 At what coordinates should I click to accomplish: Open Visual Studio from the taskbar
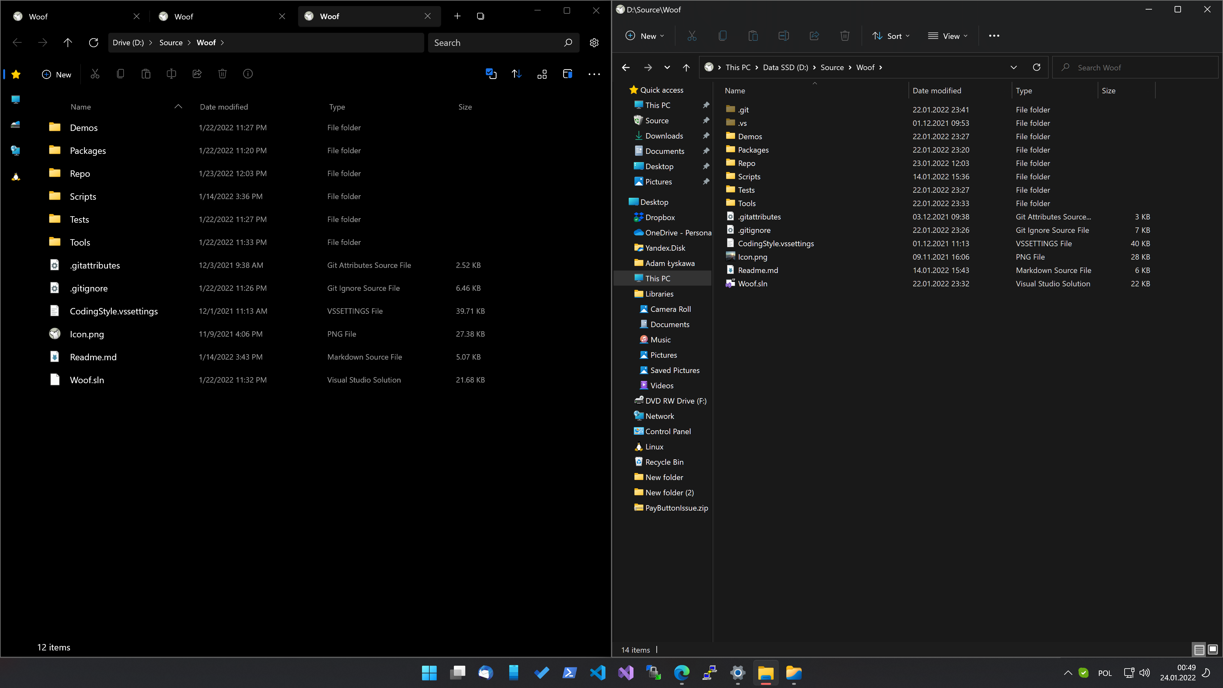[626, 673]
